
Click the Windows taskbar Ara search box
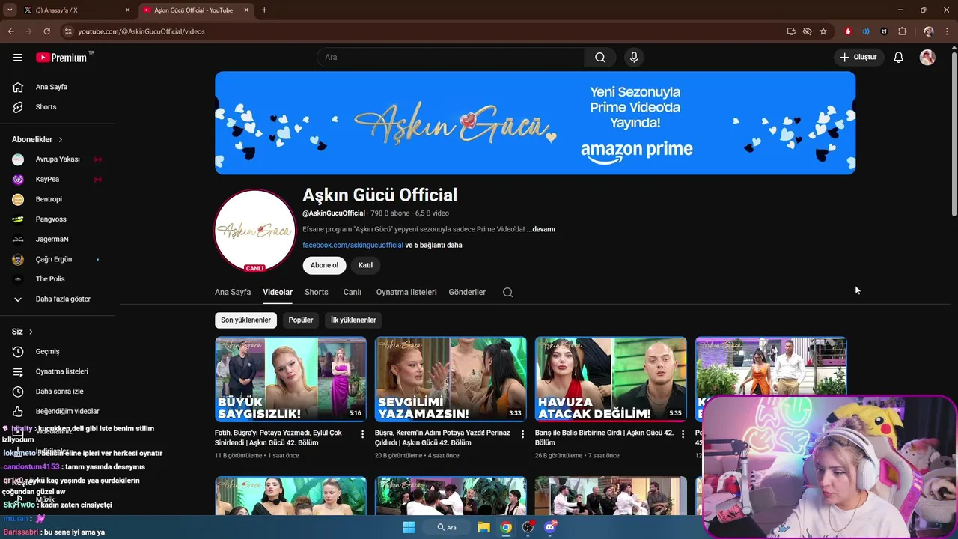tap(447, 527)
